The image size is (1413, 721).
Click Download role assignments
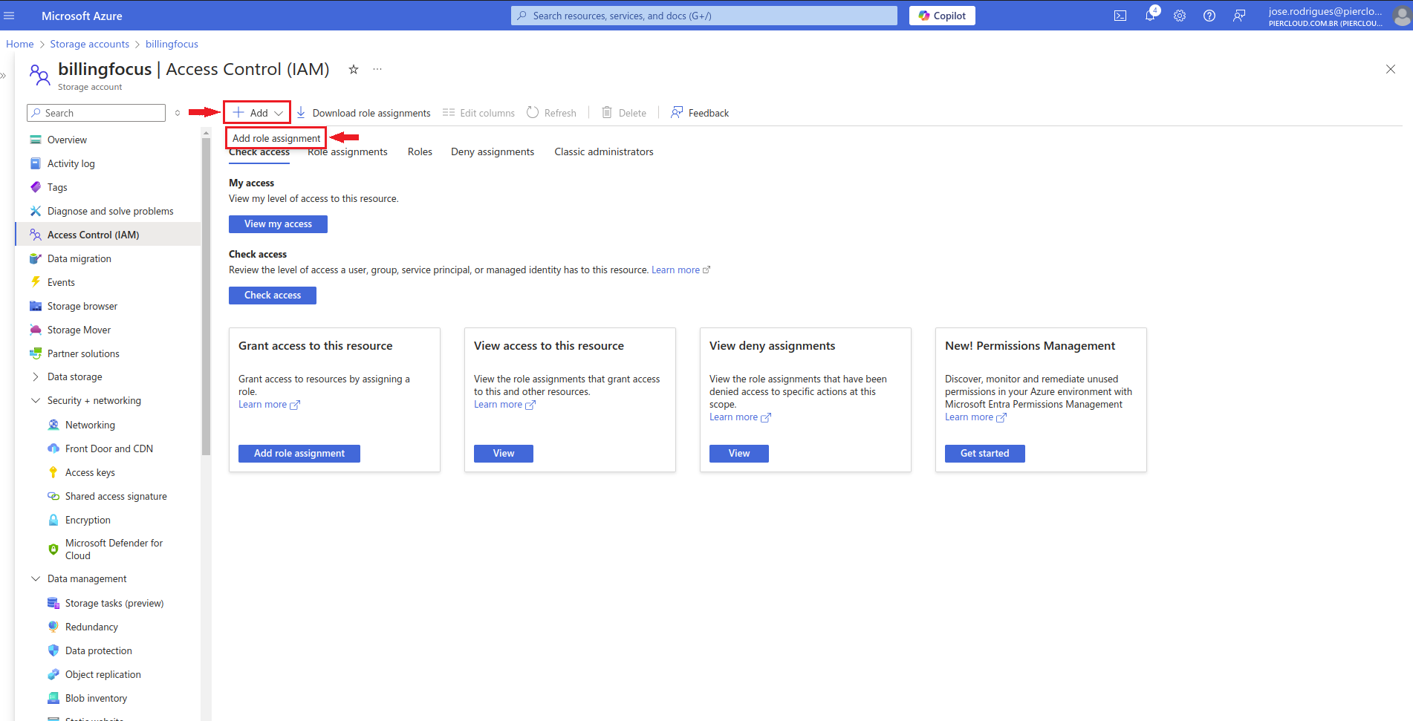coord(363,113)
